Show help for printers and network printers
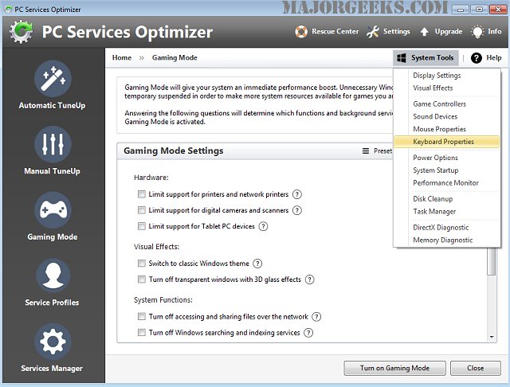This screenshot has height=387, width=510. [x=297, y=194]
